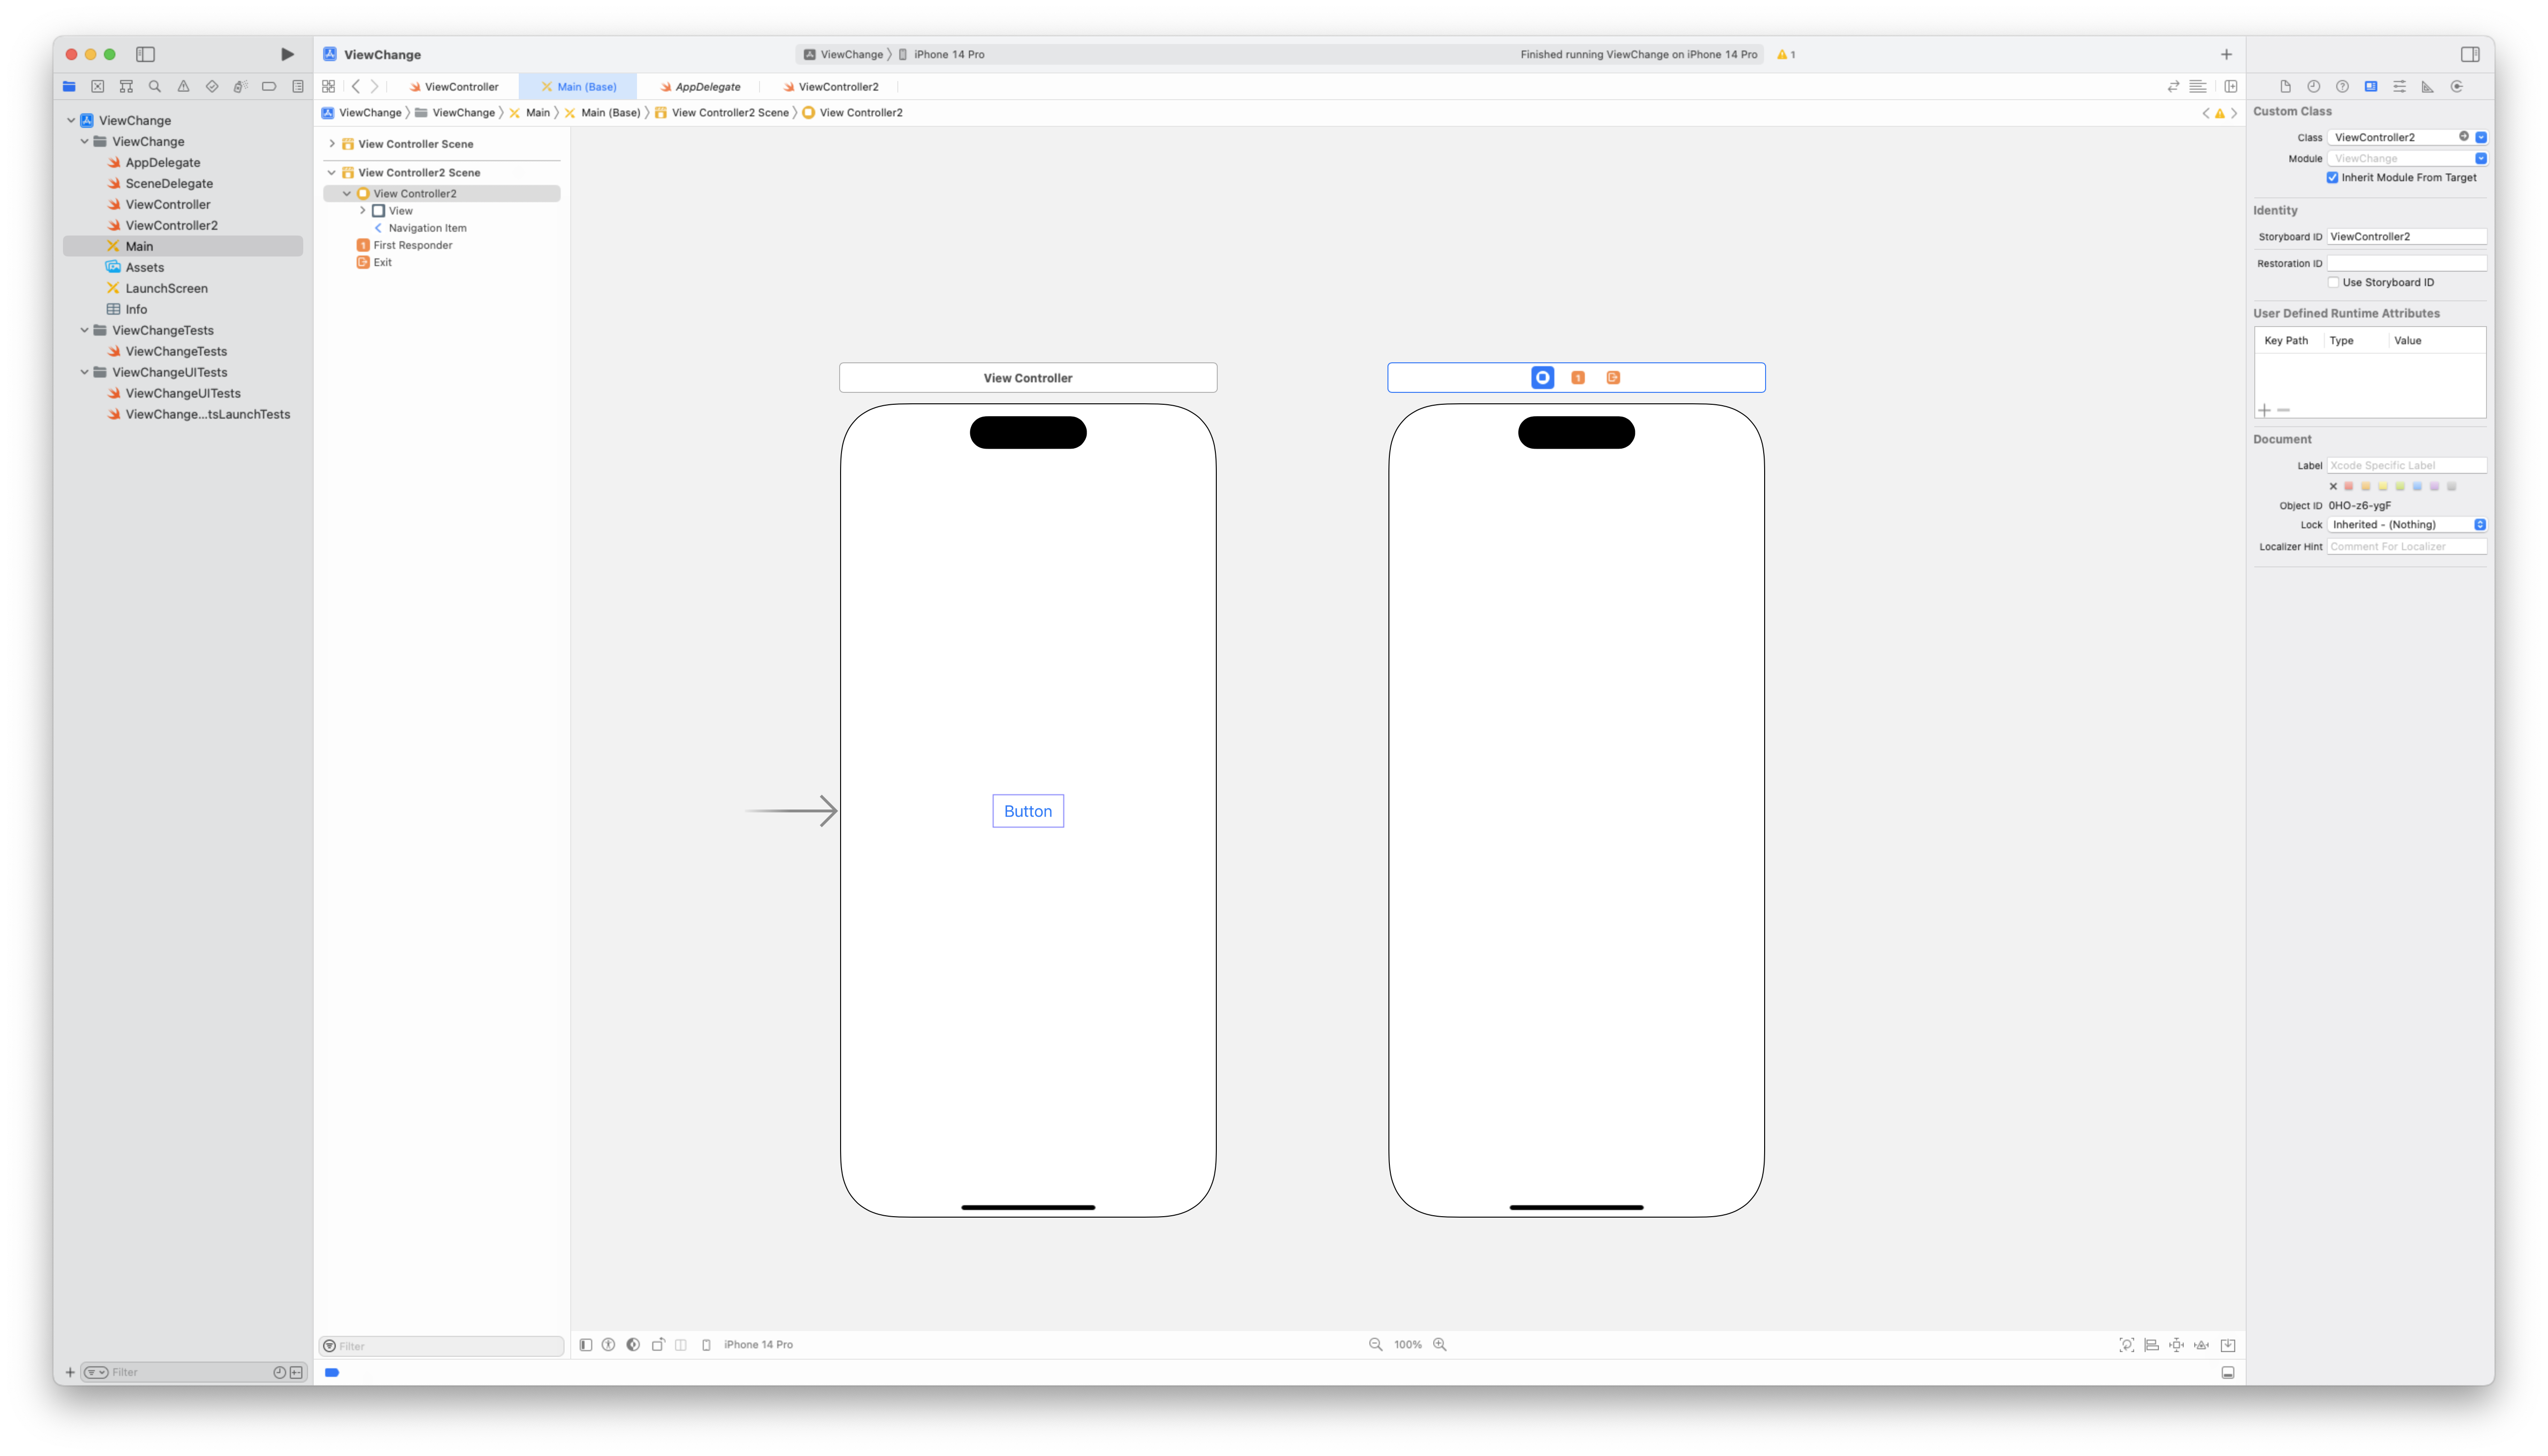This screenshot has height=1456, width=2548.
Task: Toggle the navigator sidebar
Action: [145, 54]
